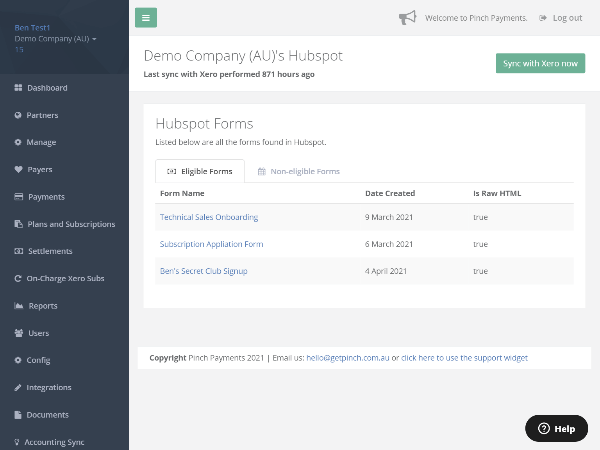Image resolution: width=600 pixels, height=450 pixels.
Task: Click the 9 March 2021 date cell
Action: (x=389, y=217)
